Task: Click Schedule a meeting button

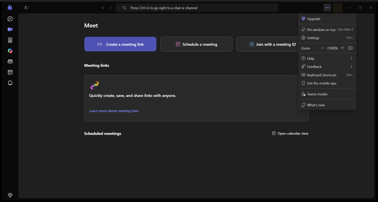Action: 196,44
